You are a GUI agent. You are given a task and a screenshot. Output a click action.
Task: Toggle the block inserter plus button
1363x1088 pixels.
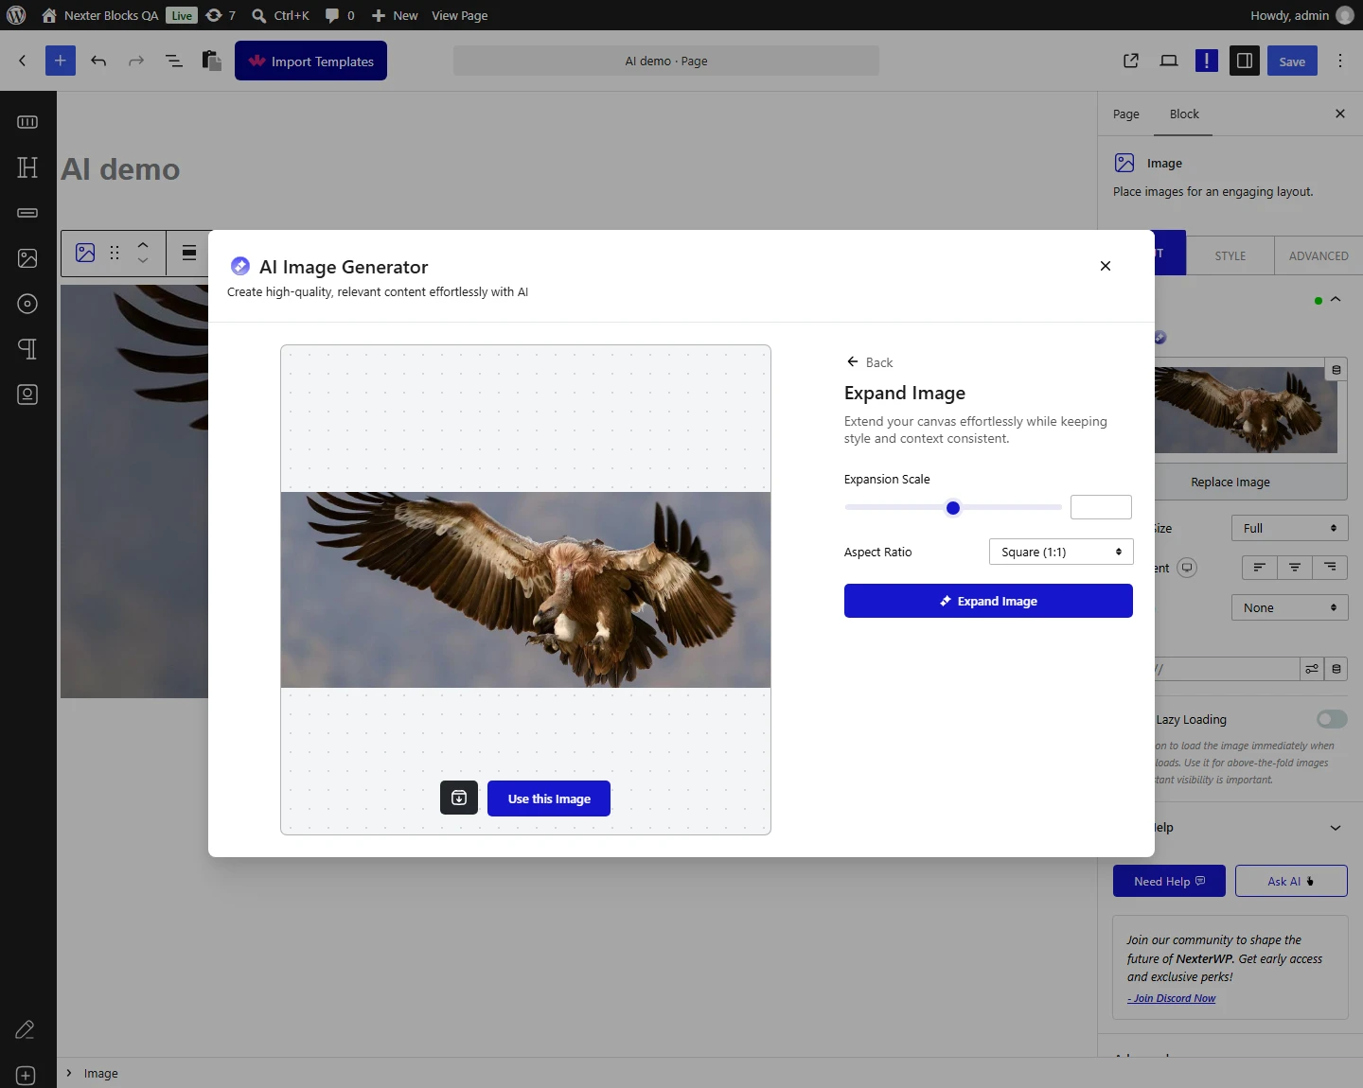click(60, 61)
